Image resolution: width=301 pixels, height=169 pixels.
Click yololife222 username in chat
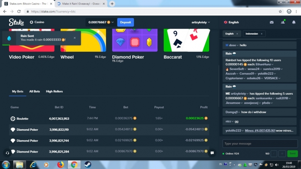[x=233, y=131]
